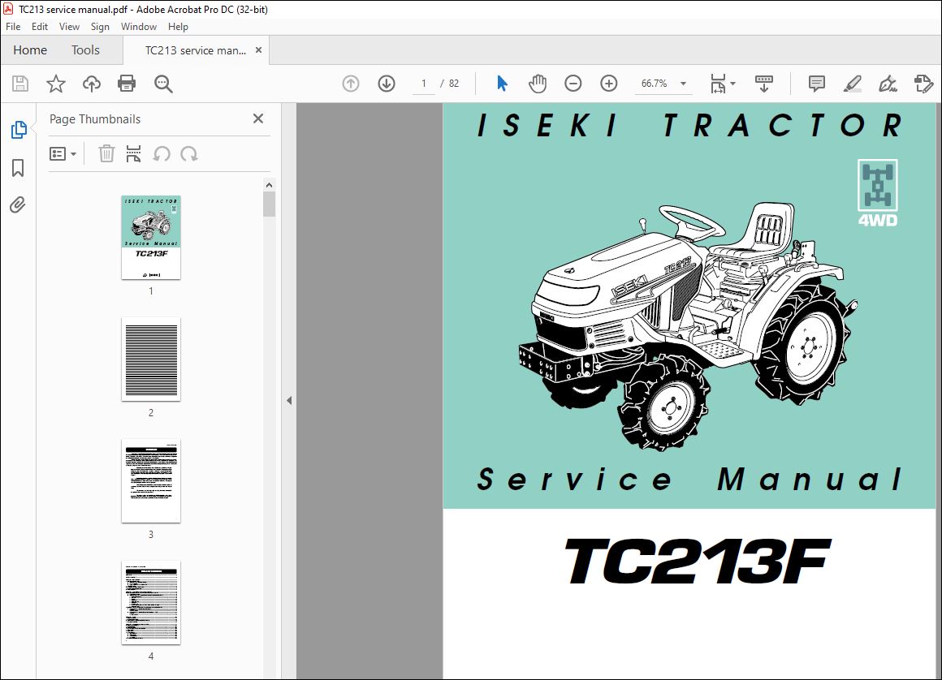Switch to the Home tab
Viewport: 942px width, 680px height.
[30, 49]
